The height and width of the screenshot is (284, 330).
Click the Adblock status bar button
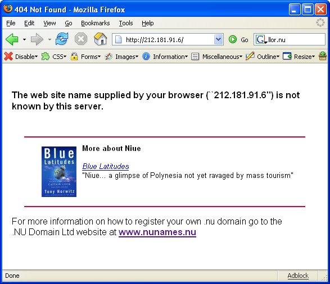[x=298, y=276]
